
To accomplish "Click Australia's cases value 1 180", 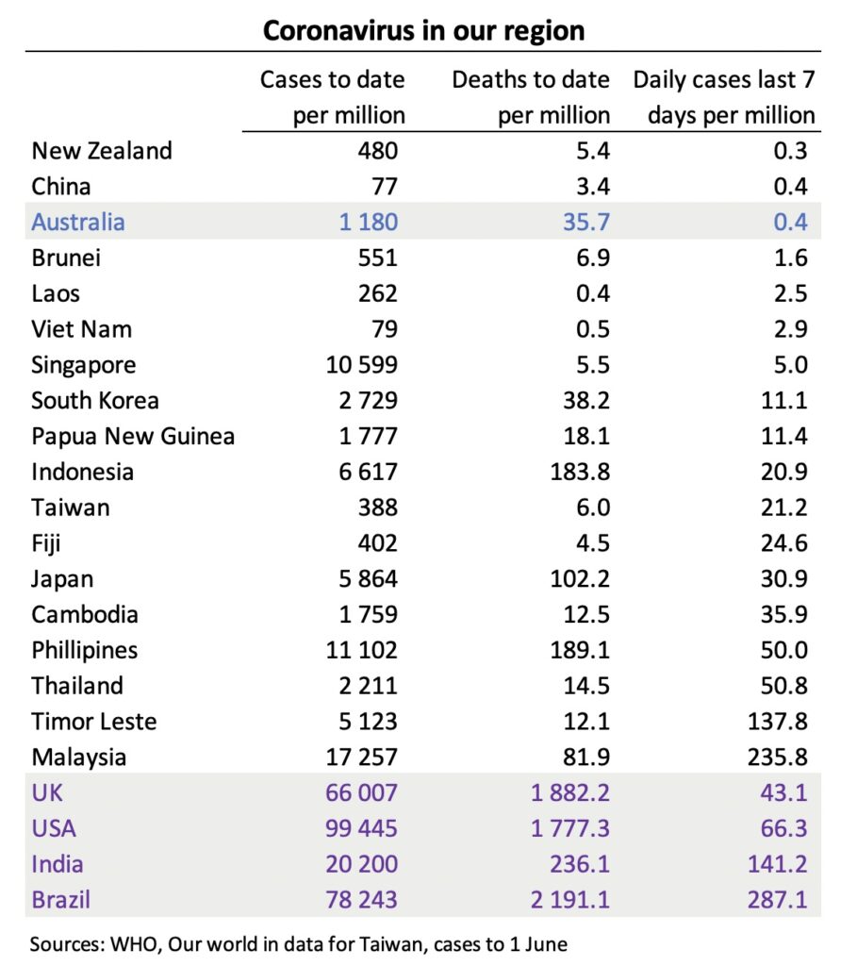I will (x=361, y=223).
